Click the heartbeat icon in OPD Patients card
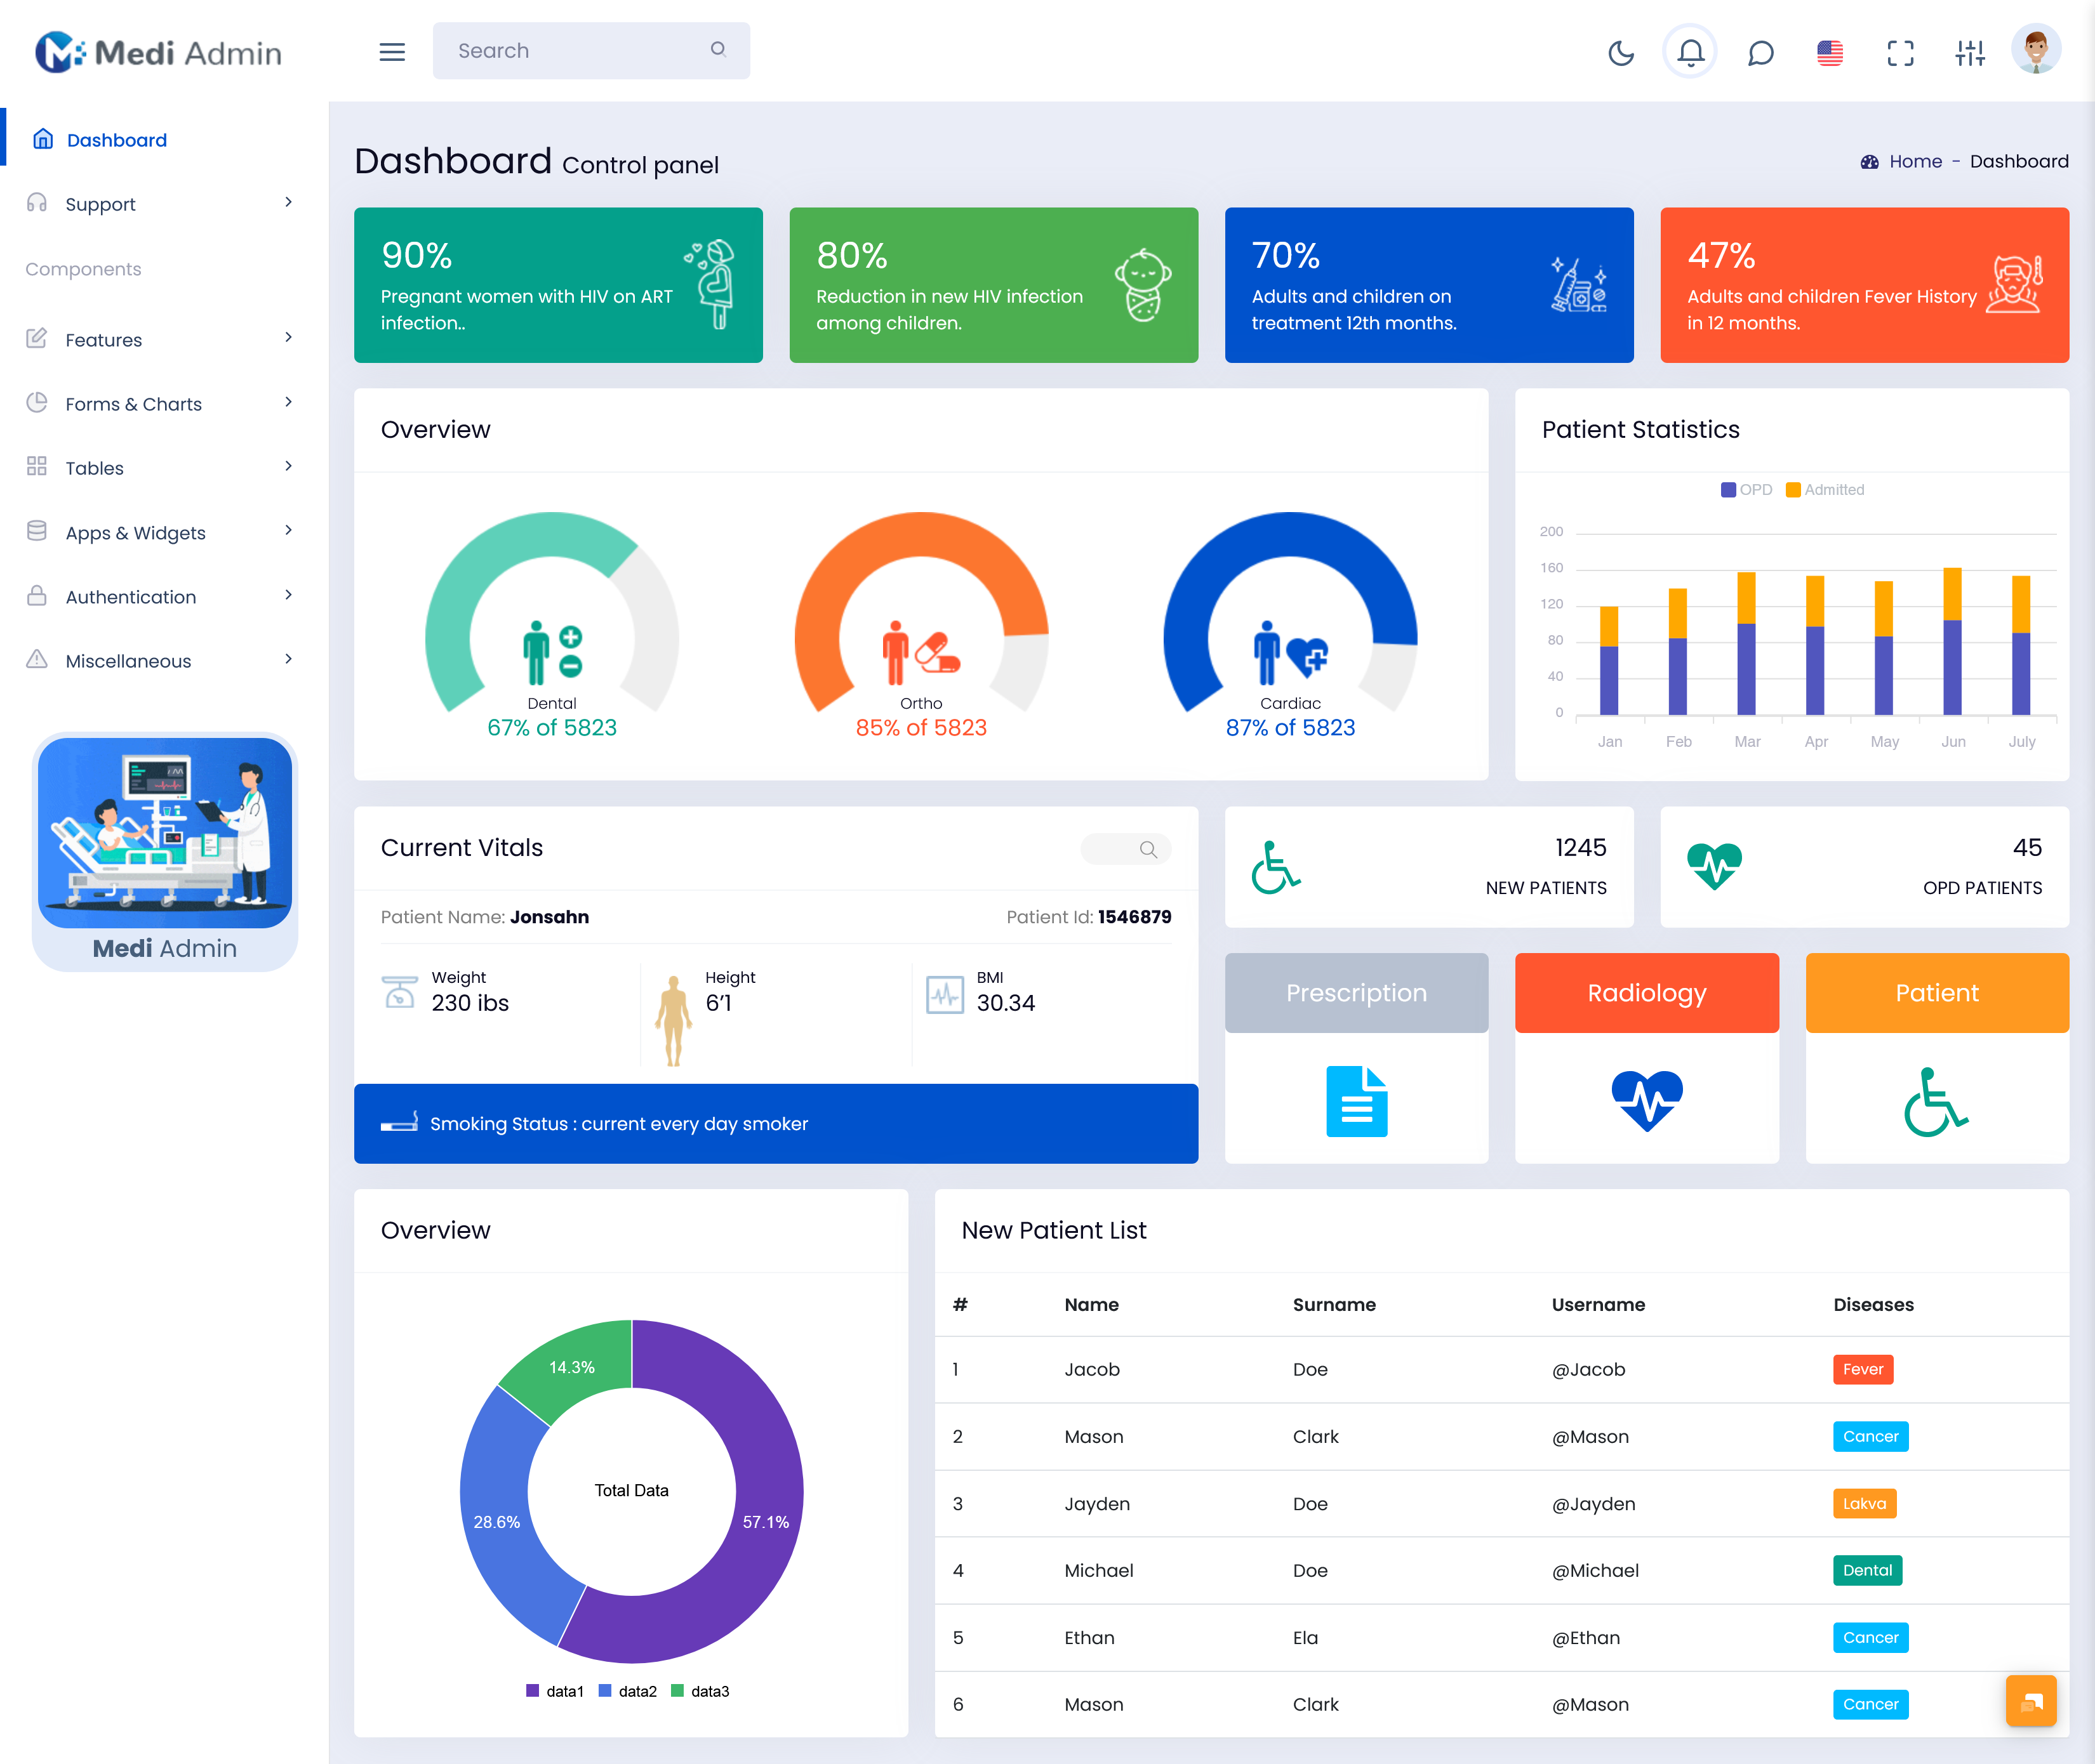This screenshot has width=2095, height=1764. click(1714, 866)
